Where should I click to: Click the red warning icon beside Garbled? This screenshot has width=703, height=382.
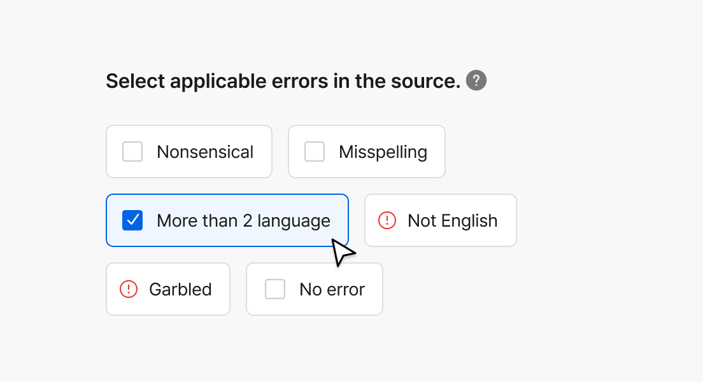(x=129, y=289)
